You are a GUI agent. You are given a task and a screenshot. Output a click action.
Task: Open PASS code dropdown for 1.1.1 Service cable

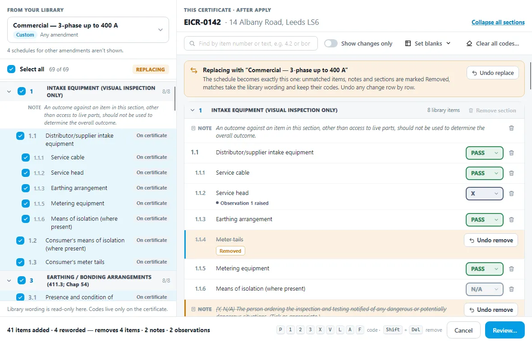[x=485, y=173]
